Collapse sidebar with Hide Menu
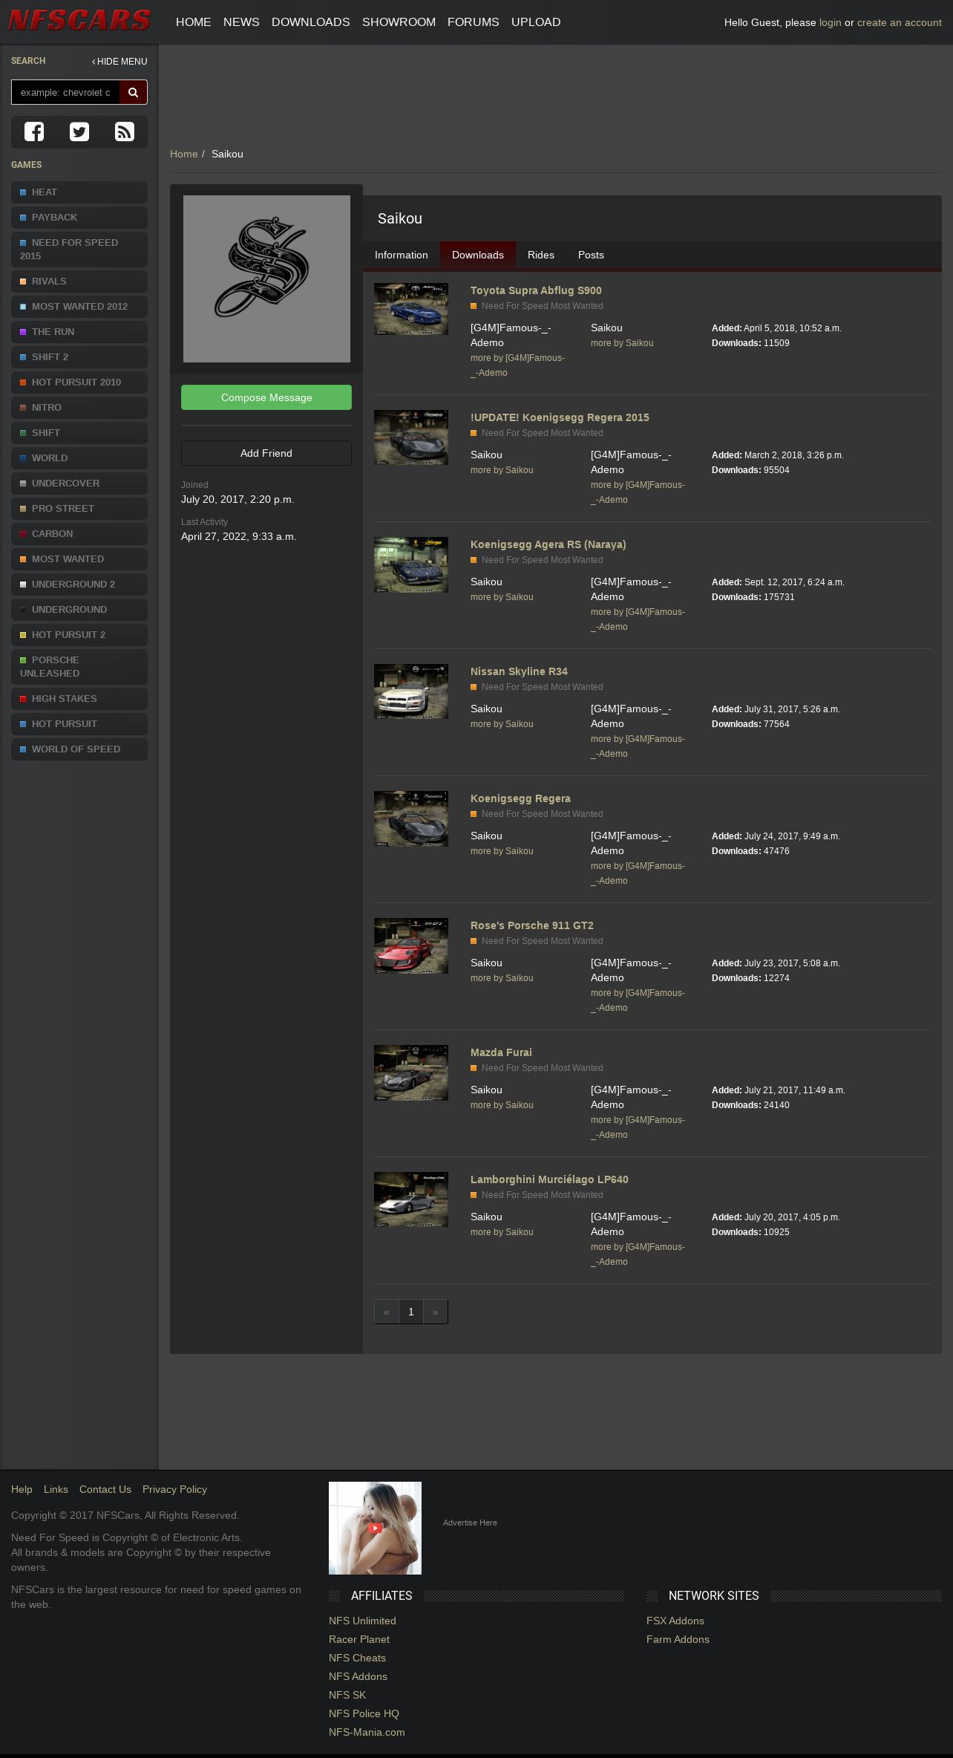Image resolution: width=953 pixels, height=1758 pixels. coord(119,62)
